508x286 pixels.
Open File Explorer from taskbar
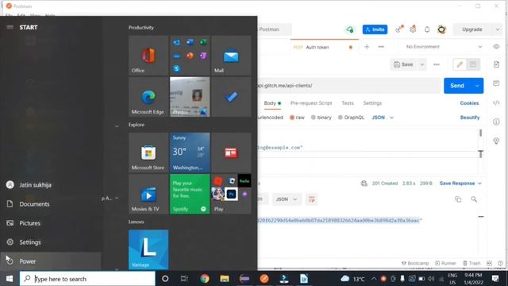[x=224, y=279]
